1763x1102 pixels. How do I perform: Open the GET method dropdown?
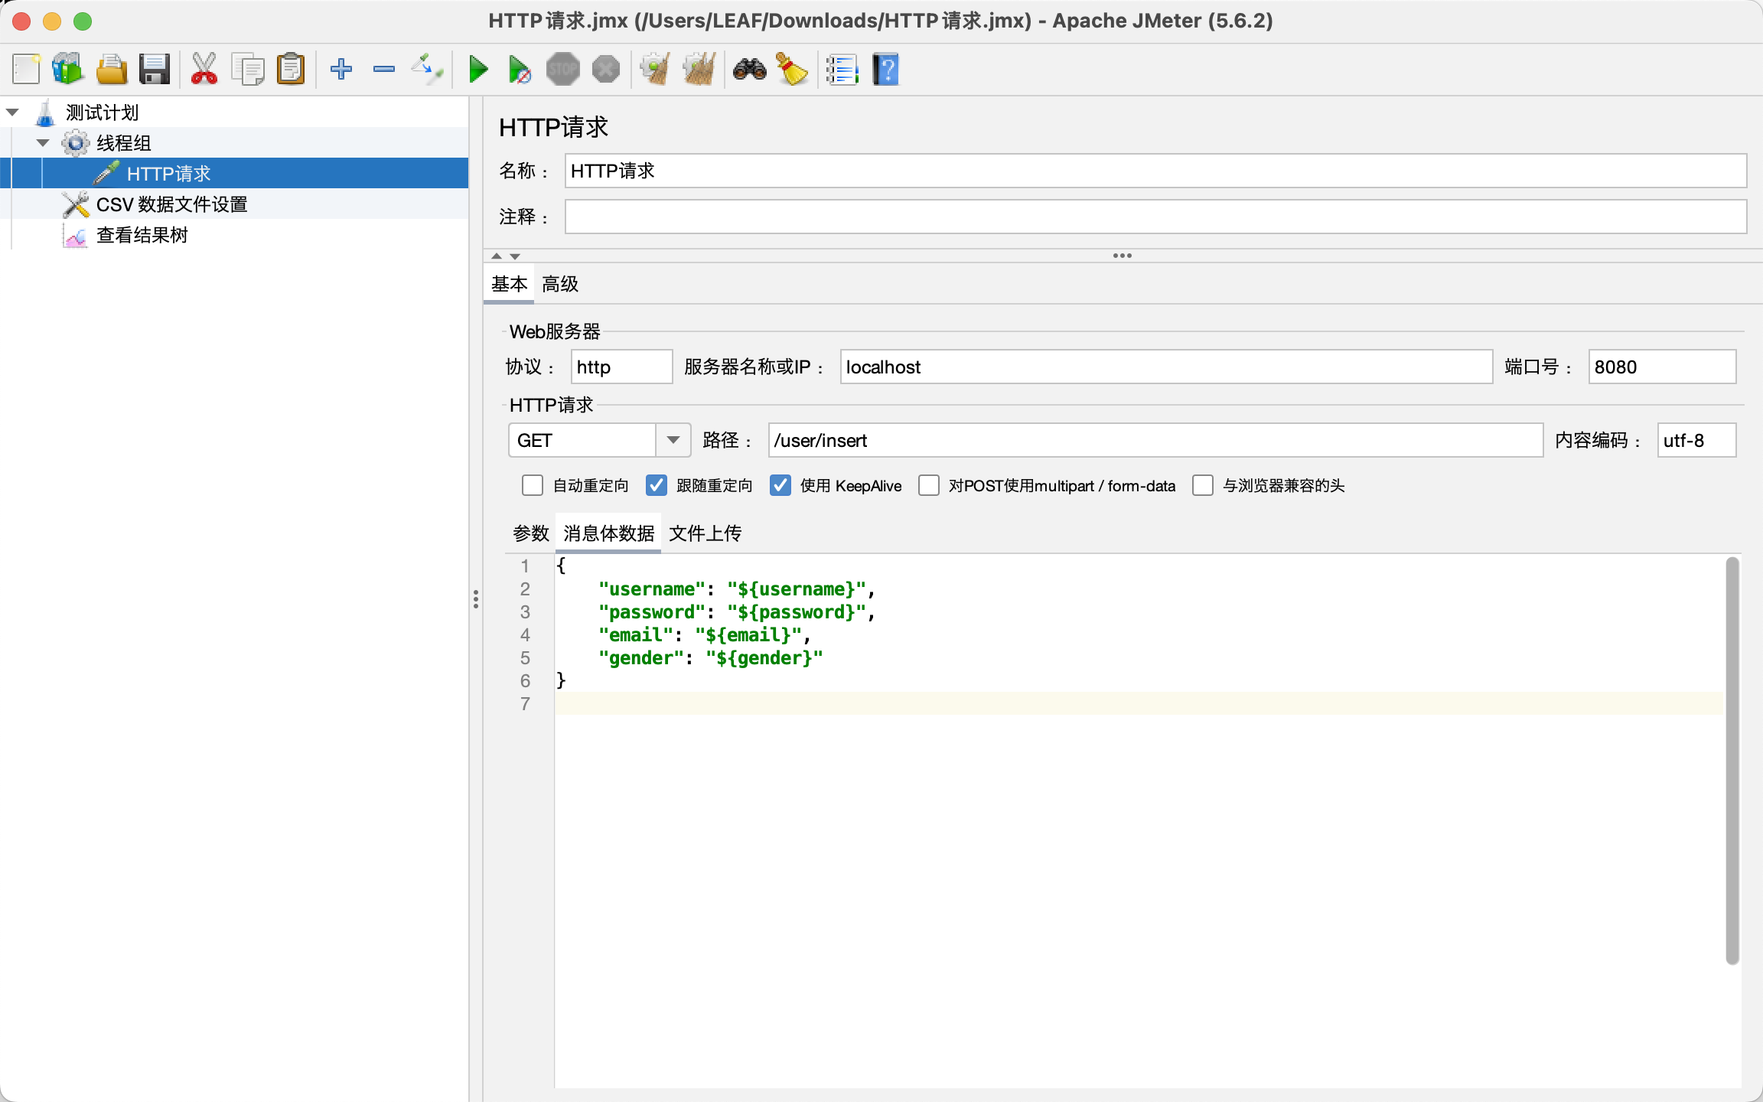[x=673, y=440]
